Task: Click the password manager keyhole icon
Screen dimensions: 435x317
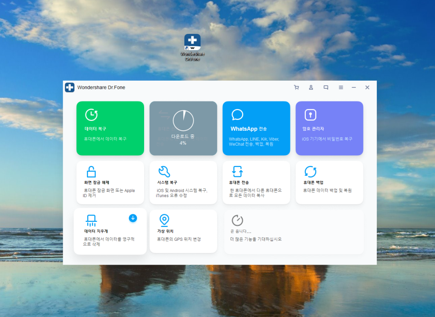Action: tap(310, 115)
